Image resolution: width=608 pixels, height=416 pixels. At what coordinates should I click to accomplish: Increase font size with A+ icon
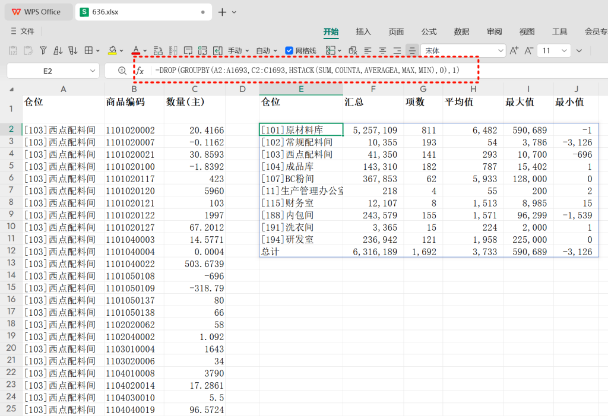514,50
